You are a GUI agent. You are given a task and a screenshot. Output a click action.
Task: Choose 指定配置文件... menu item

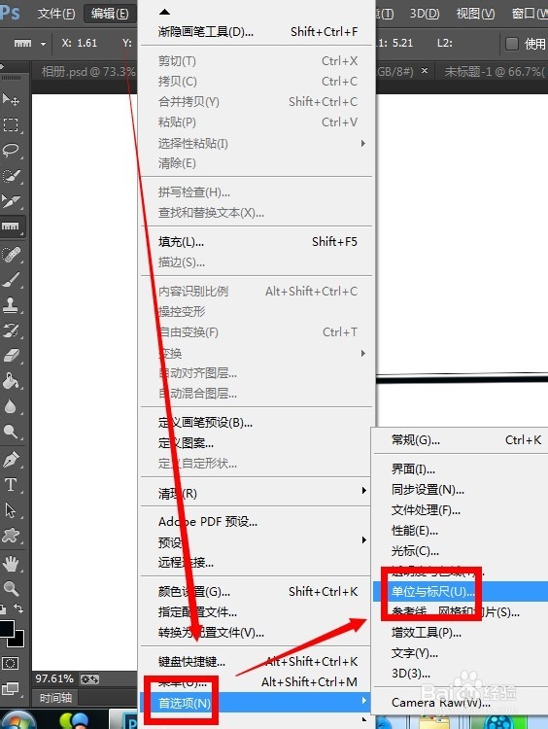257,611
